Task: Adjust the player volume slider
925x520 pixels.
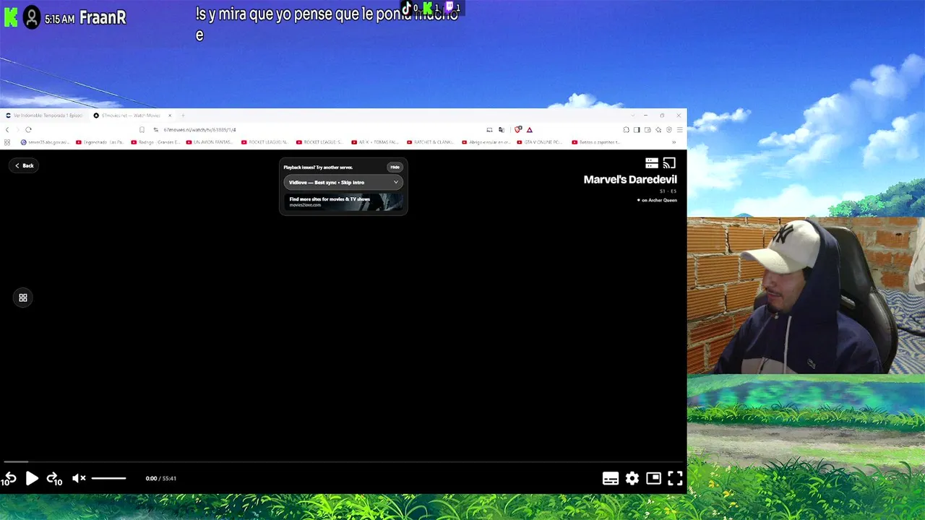Action: pos(108,478)
